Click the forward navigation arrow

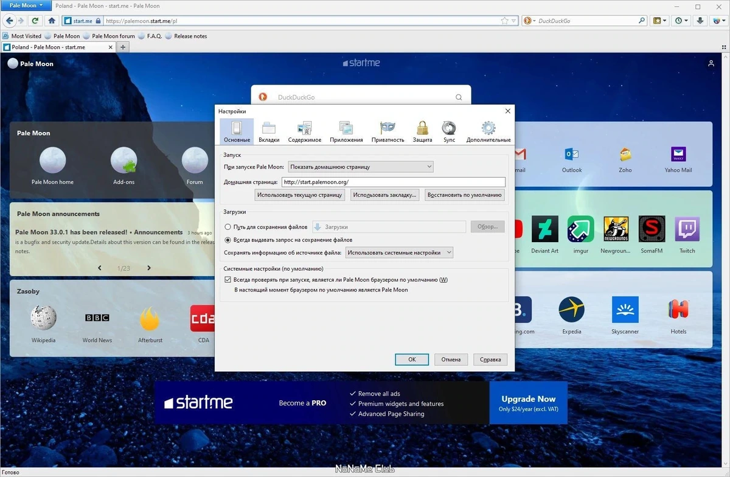(21, 21)
